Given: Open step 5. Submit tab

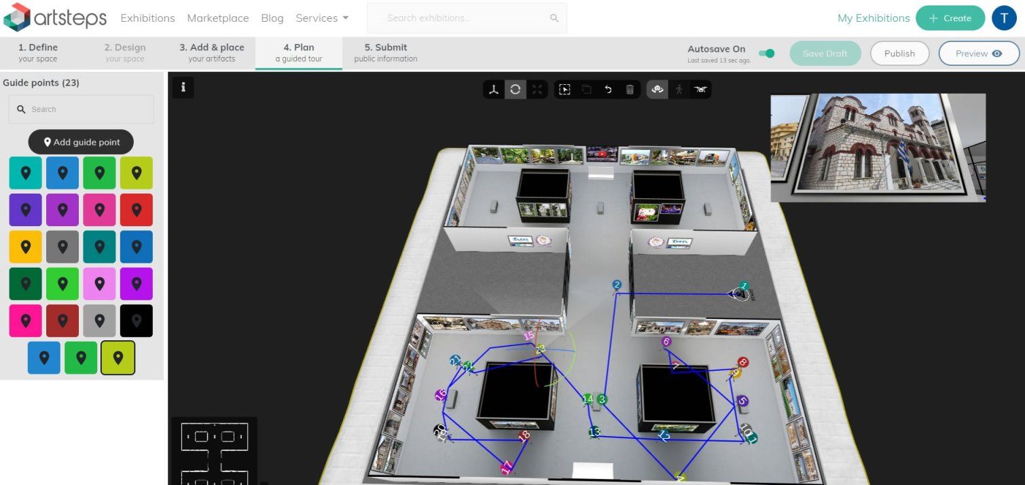Looking at the screenshot, I should [385, 52].
